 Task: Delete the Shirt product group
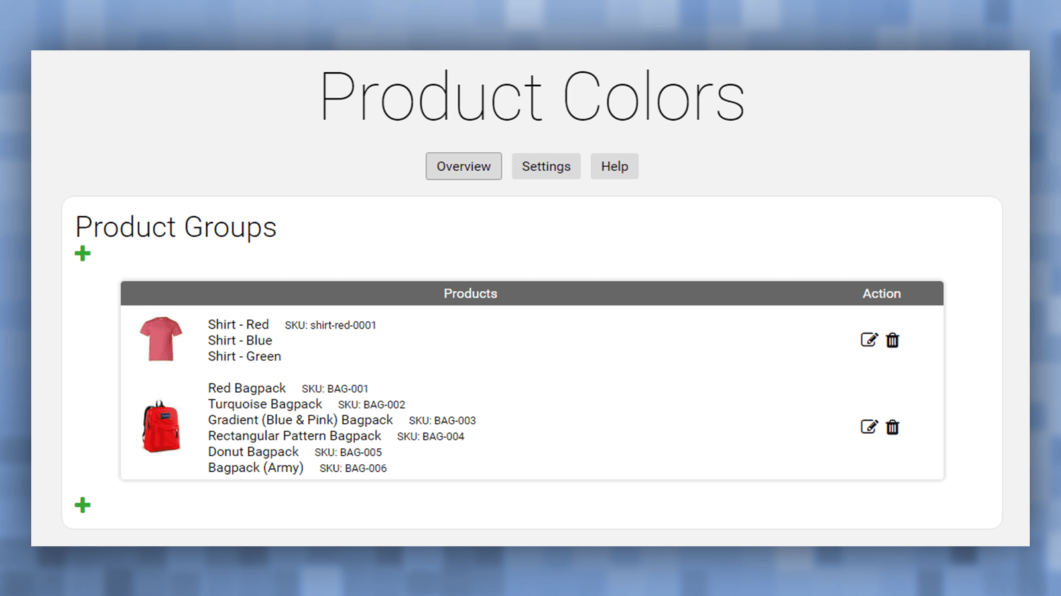click(893, 340)
